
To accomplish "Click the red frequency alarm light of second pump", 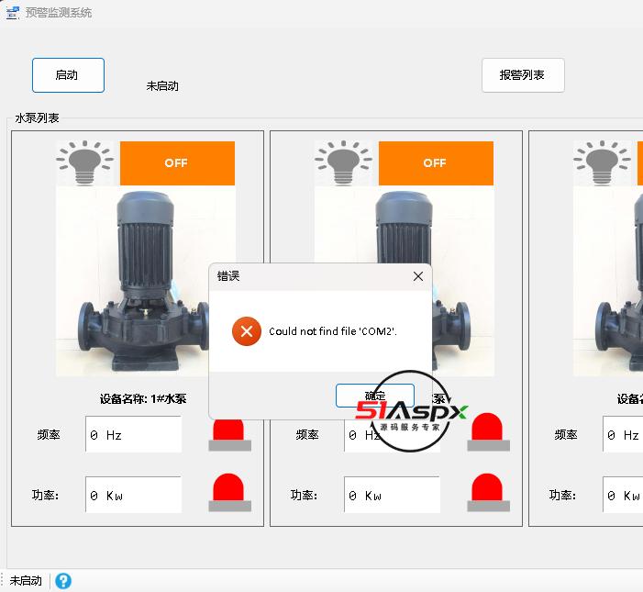I will point(488,432).
